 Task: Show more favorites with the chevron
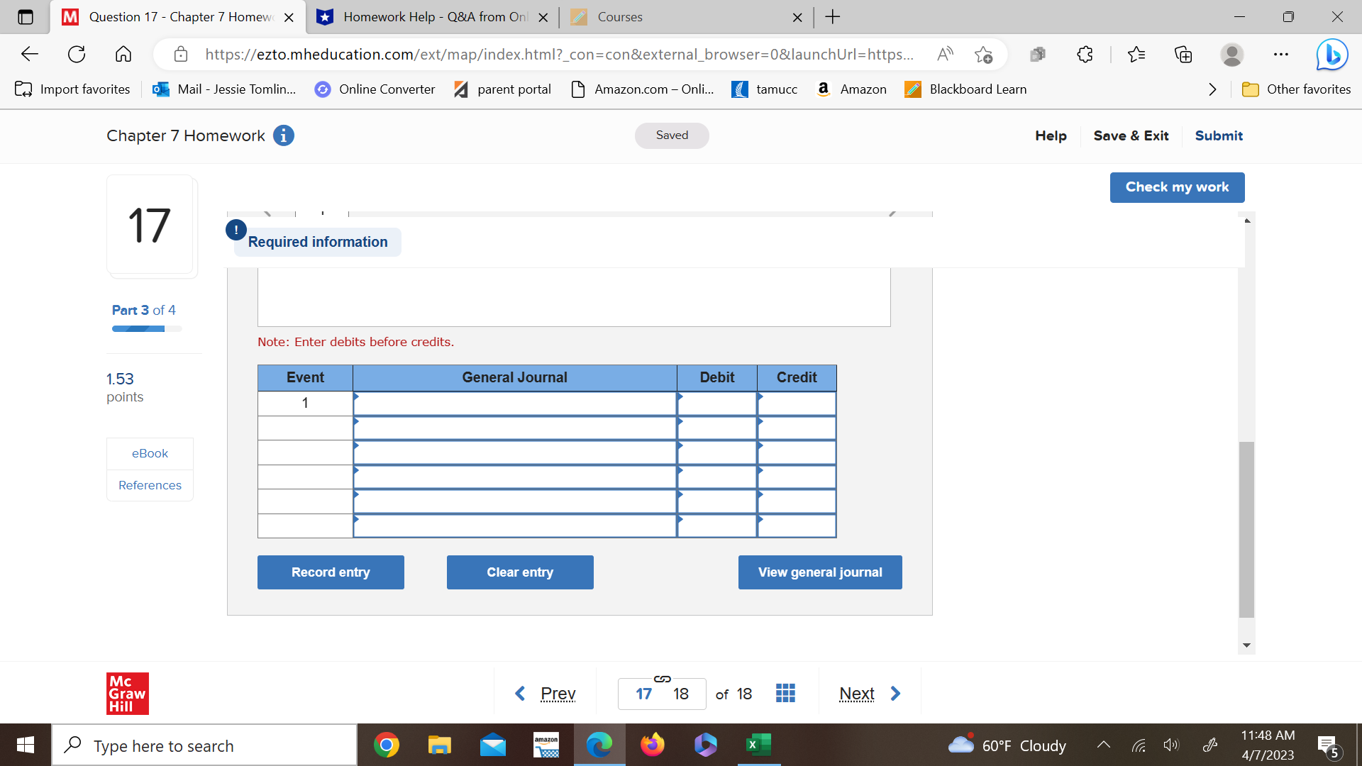(x=1212, y=89)
